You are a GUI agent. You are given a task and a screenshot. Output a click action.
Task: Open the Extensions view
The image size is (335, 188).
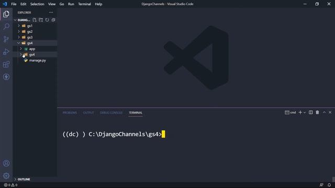[6, 64]
